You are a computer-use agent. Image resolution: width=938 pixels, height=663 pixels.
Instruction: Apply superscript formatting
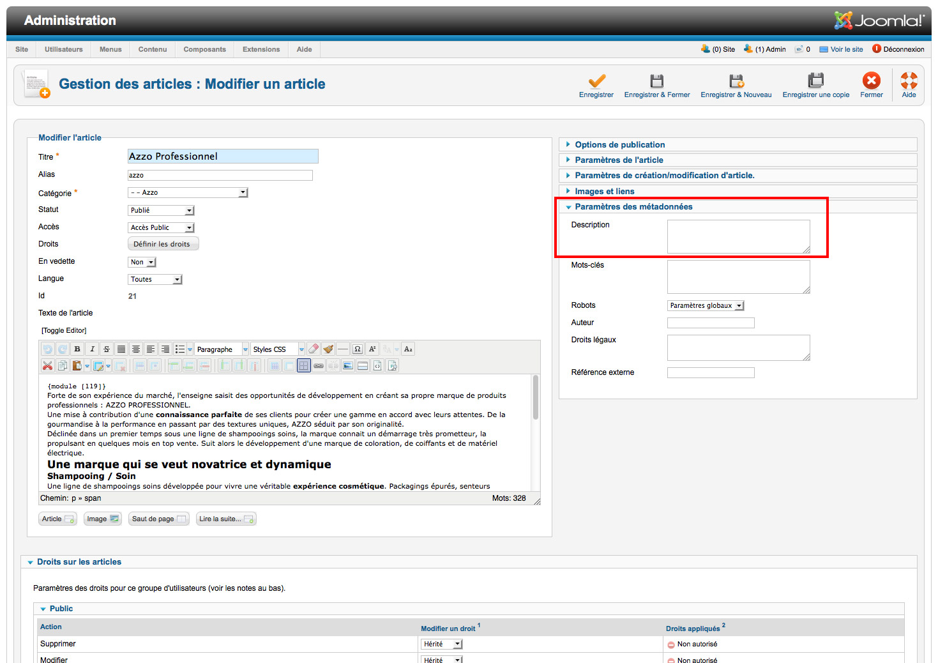372,349
